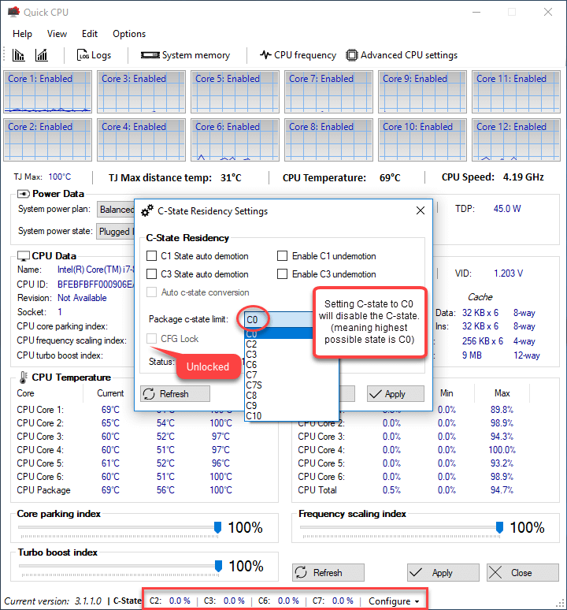
Task: Open the performance graph toolbar icon
Action: [x=42, y=55]
